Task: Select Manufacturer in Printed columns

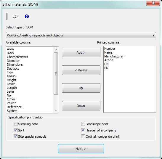Action: click(x=114, y=56)
